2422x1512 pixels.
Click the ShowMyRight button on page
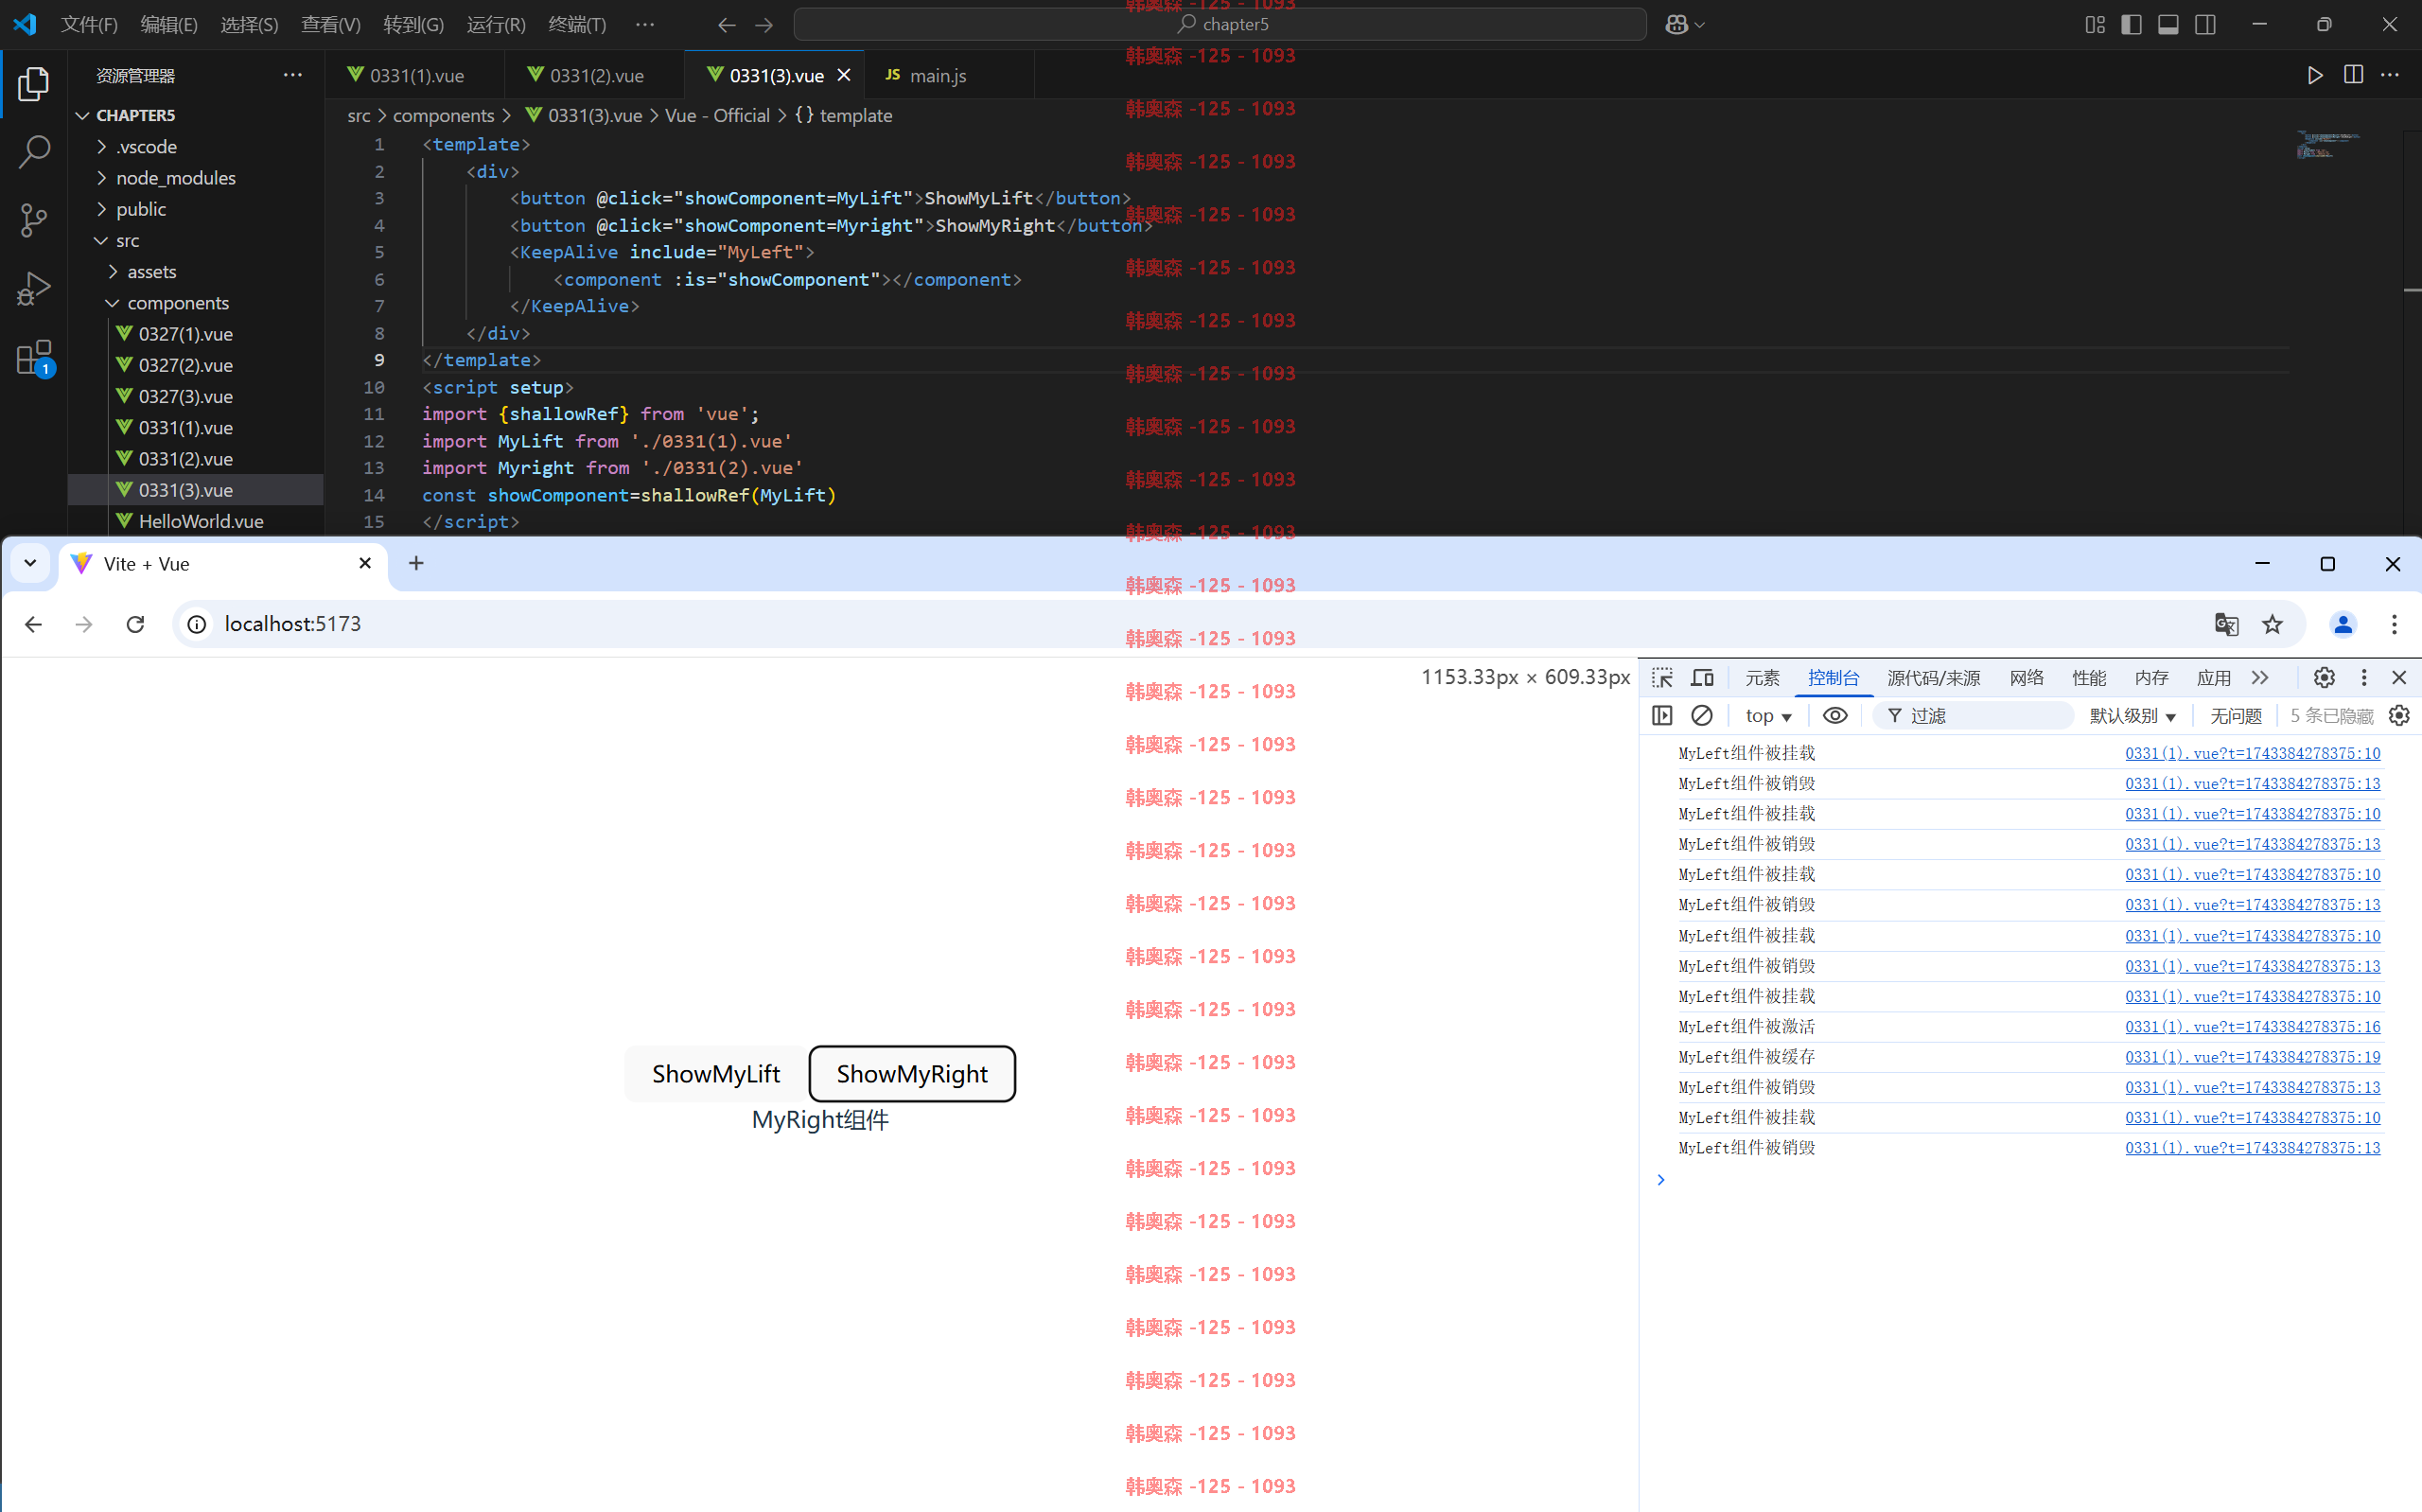point(912,1073)
